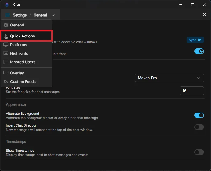The height and width of the screenshot is (171, 211).
Task: Click the Overlay screen icon
Action: pyautogui.click(x=6, y=73)
